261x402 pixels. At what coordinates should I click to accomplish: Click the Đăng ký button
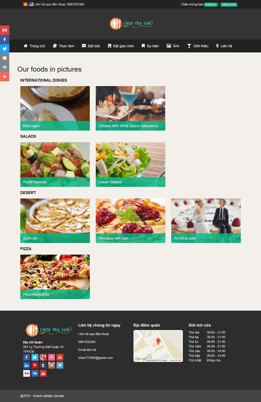[x=211, y=5]
